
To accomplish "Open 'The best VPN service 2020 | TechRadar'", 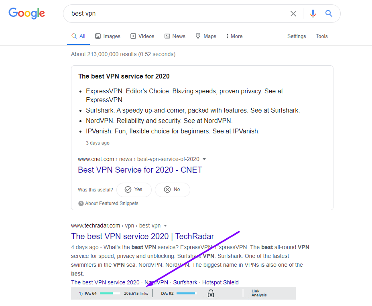I will pos(142,236).
